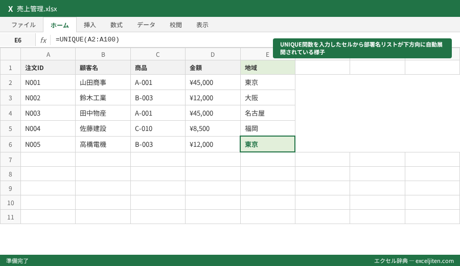Viewport: 460px width, 266px height.
Task: Click the 名古屋 region cell
Action: 267,113
